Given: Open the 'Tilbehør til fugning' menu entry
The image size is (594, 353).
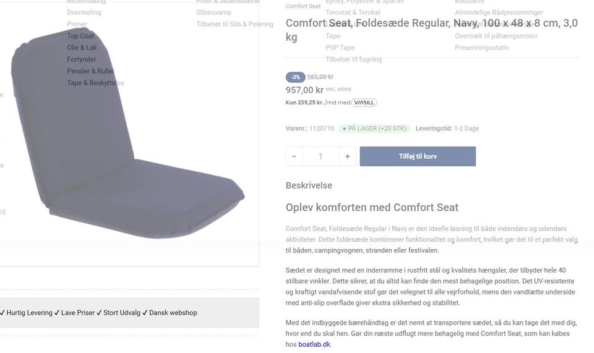Looking at the screenshot, I should coord(353,59).
